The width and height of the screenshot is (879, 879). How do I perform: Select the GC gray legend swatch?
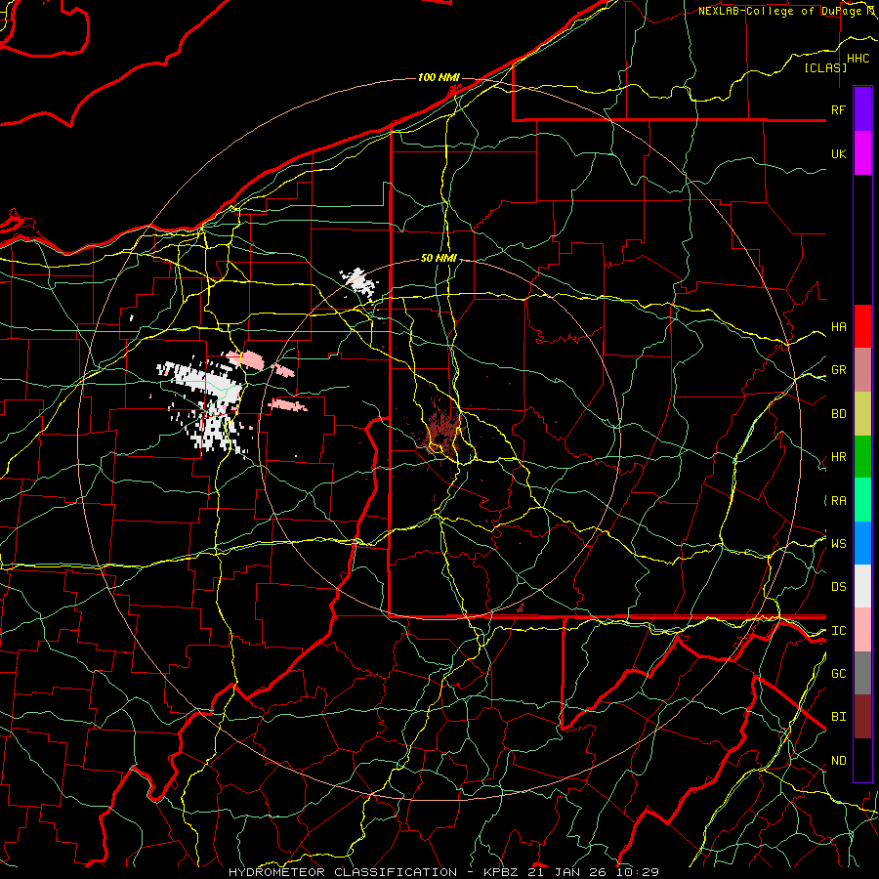862,673
